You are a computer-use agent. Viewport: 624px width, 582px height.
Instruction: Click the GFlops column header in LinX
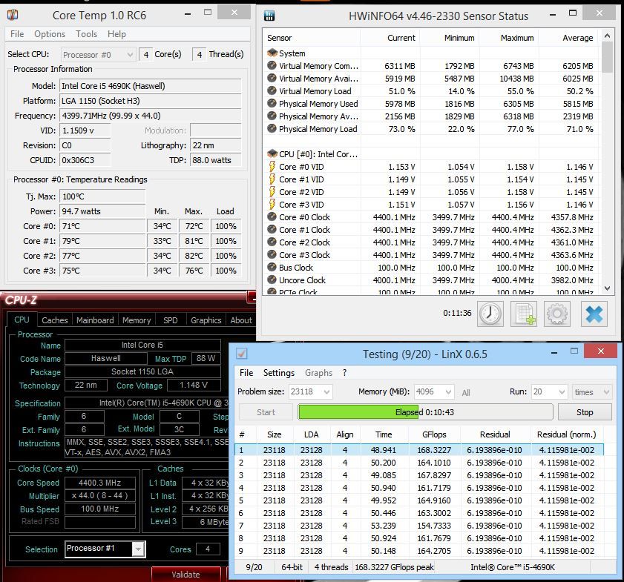434,434
